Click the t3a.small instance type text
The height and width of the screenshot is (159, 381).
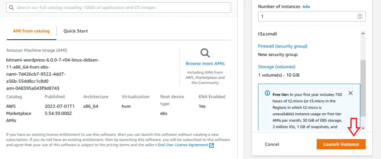pos(267,34)
